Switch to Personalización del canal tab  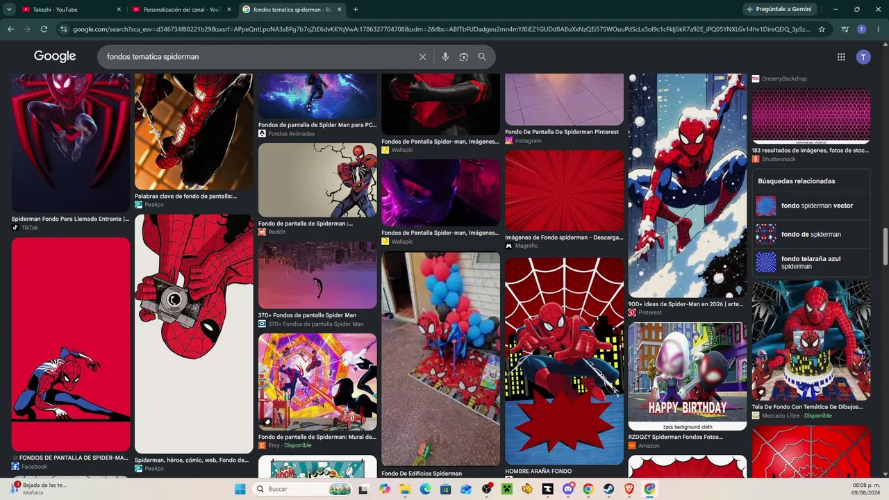pyautogui.click(x=182, y=10)
